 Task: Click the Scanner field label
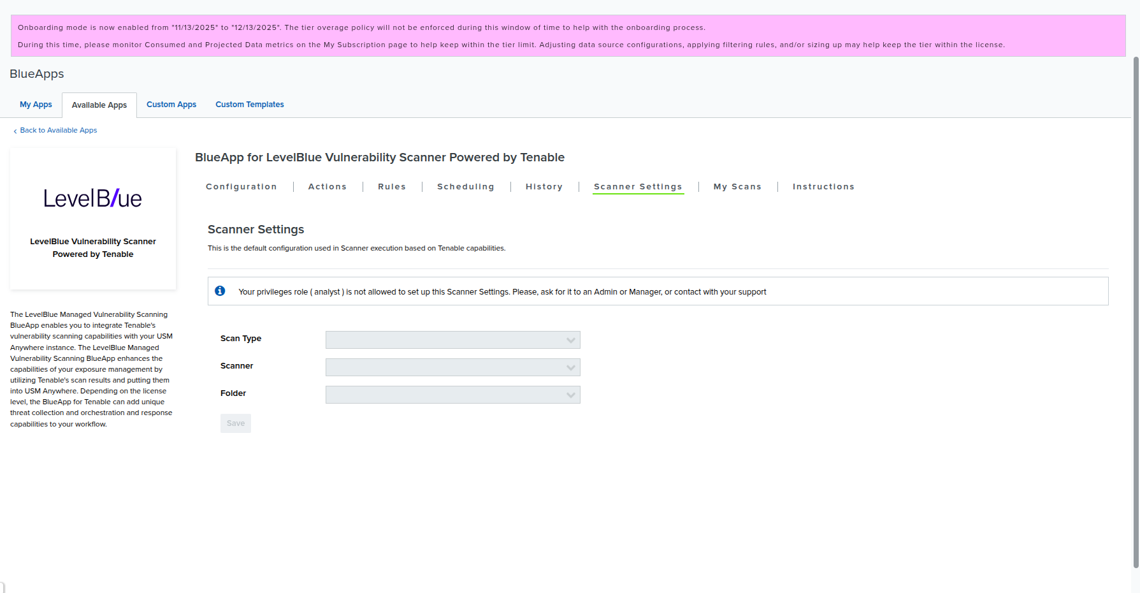[x=236, y=366]
